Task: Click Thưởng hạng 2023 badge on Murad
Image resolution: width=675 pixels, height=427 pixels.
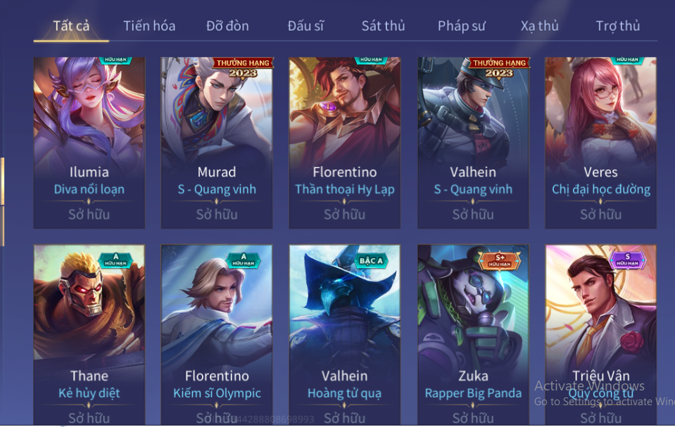Action: (x=243, y=68)
